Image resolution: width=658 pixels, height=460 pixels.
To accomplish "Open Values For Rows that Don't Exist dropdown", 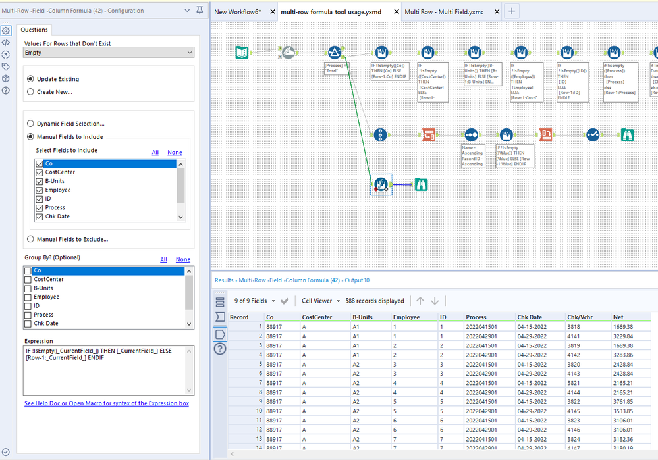I will [x=109, y=53].
